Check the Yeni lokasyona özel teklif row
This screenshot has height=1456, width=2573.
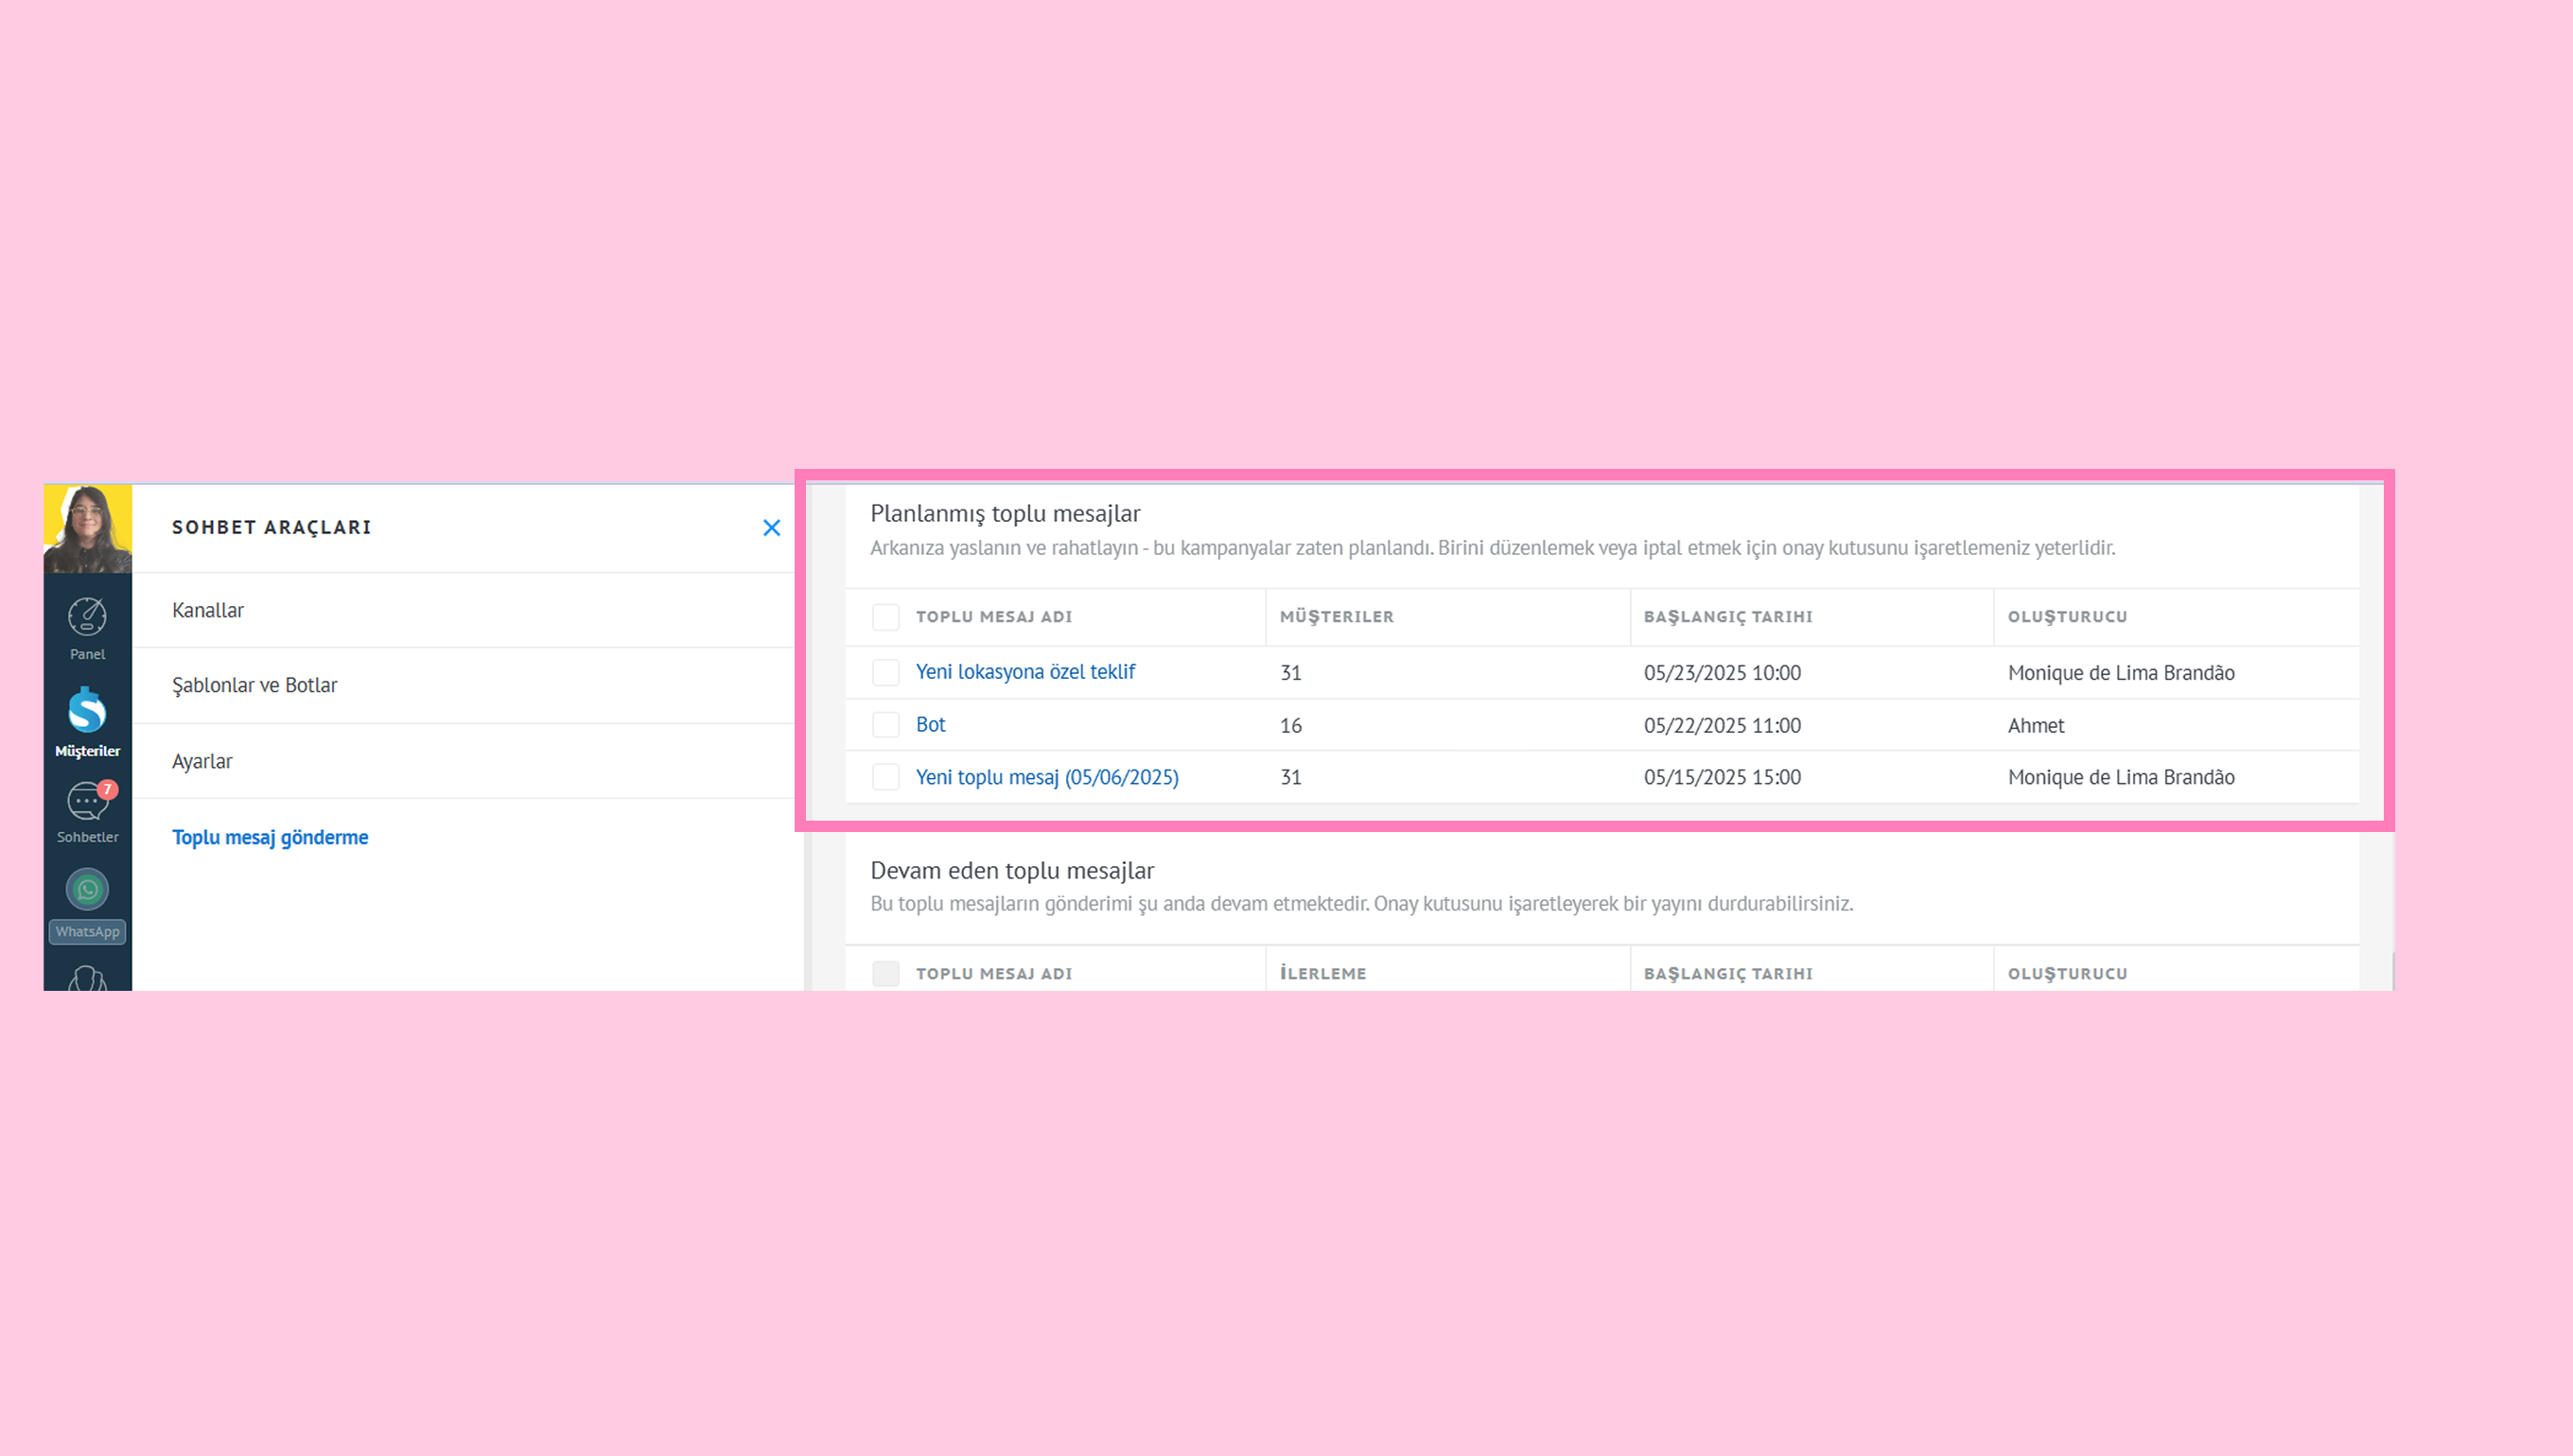tap(885, 672)
